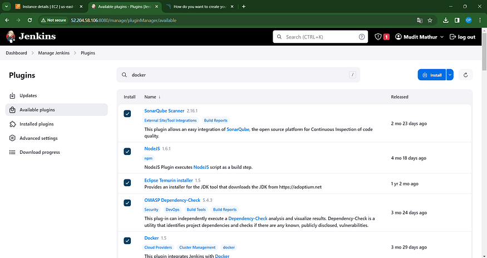The height and width of the screenshot is (258, 487).
Task: Click the refresh plugins circular arrow button
Action: coord(465,75)
